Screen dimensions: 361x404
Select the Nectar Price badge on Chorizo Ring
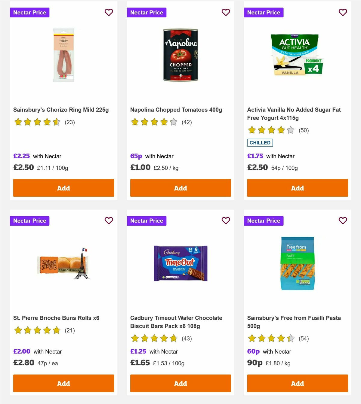click(x=29, y=12)
